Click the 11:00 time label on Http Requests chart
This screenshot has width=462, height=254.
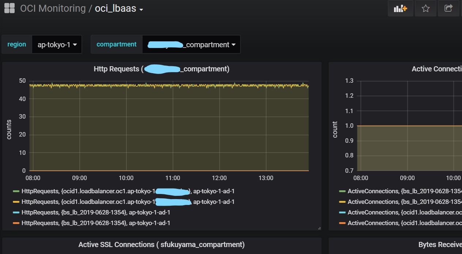pos(173,178)
